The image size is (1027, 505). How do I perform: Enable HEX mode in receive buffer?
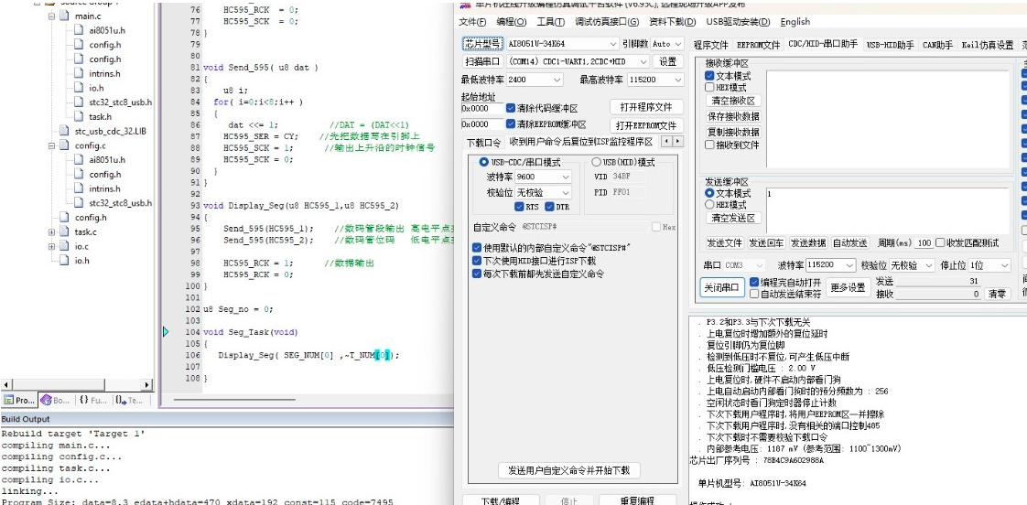click(x=709, y=87)
